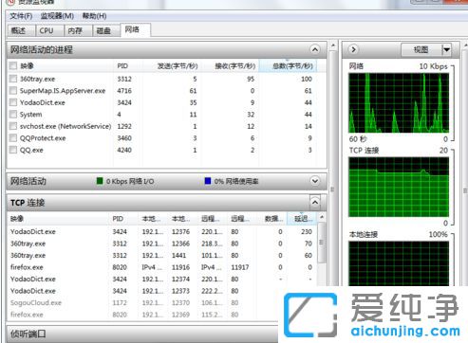Click the TCP 连接 graph
This screenshot has height=343, width=468.
tap(399, 187)
